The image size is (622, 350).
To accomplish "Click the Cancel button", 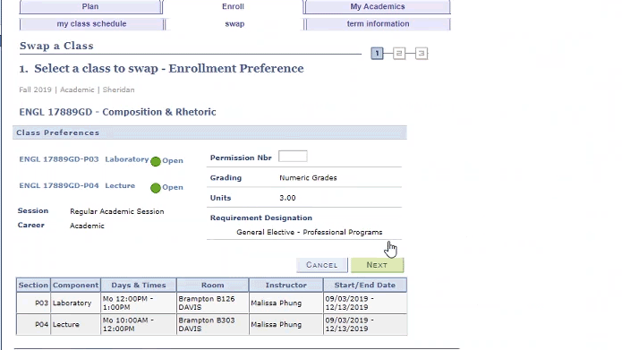I will click(321, 265).
